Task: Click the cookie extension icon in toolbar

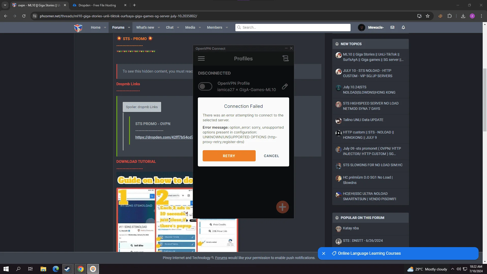Action: (x=440, y=16)
